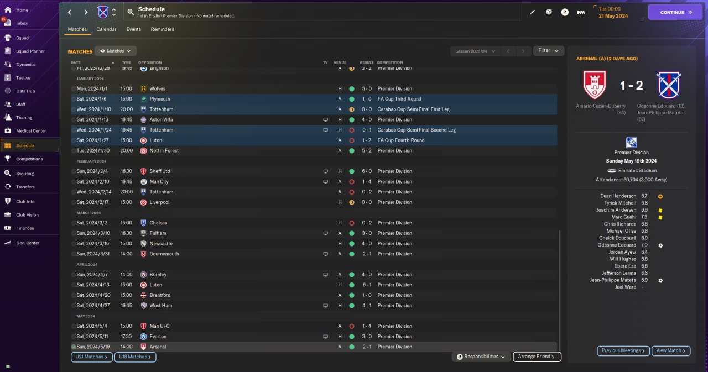Open Dev. Center

click(x=28, y=243)
